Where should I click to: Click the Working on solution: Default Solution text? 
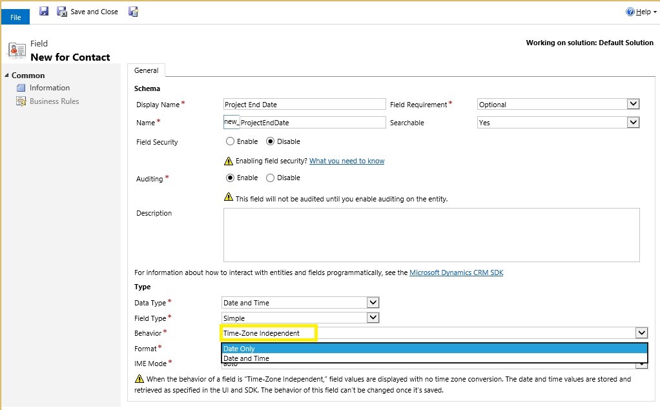[x=590, y=43]
